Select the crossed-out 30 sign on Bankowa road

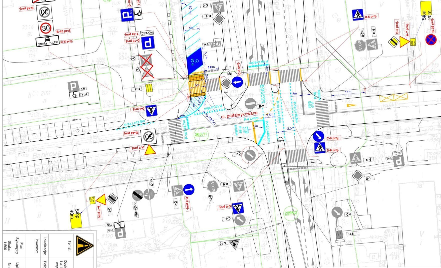coord(149,137)
